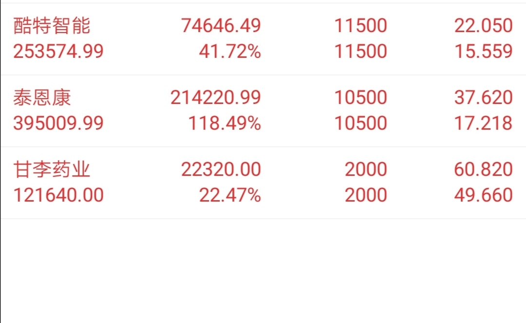Click 酷特智能 market value 253574.99
The image size is (526, 323).
click(58, 51)
